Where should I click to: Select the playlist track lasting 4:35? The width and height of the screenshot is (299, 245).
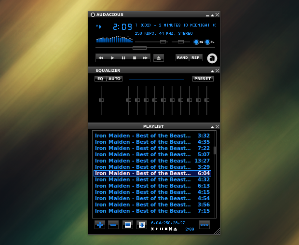[152, 142]
